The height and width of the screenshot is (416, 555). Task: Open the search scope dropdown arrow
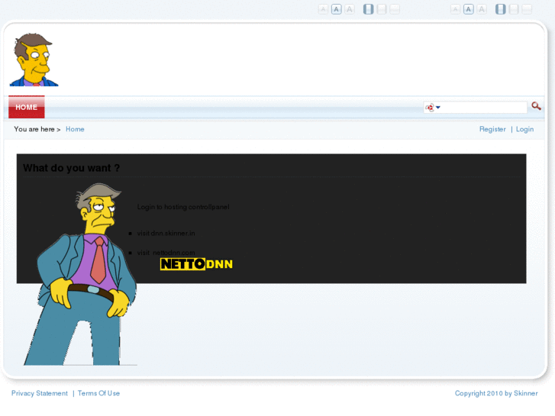click(438, 108)
